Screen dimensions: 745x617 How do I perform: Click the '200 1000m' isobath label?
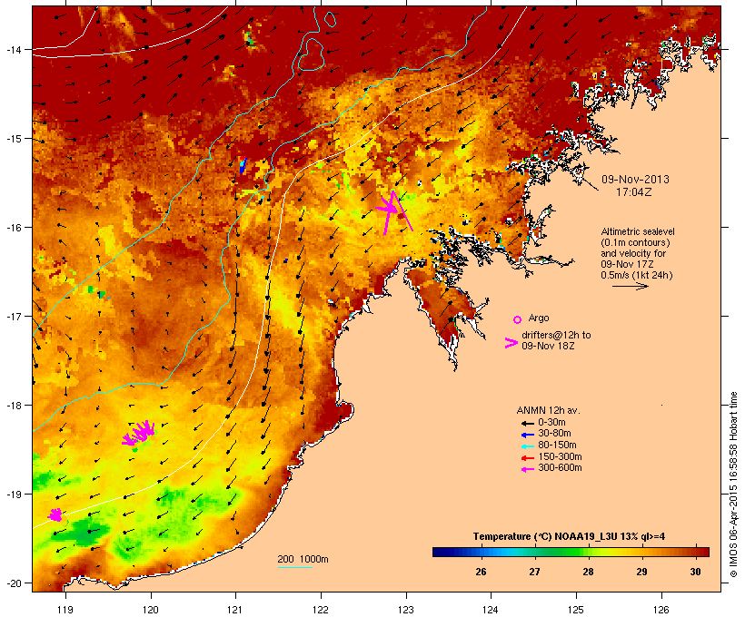[303, 559]
